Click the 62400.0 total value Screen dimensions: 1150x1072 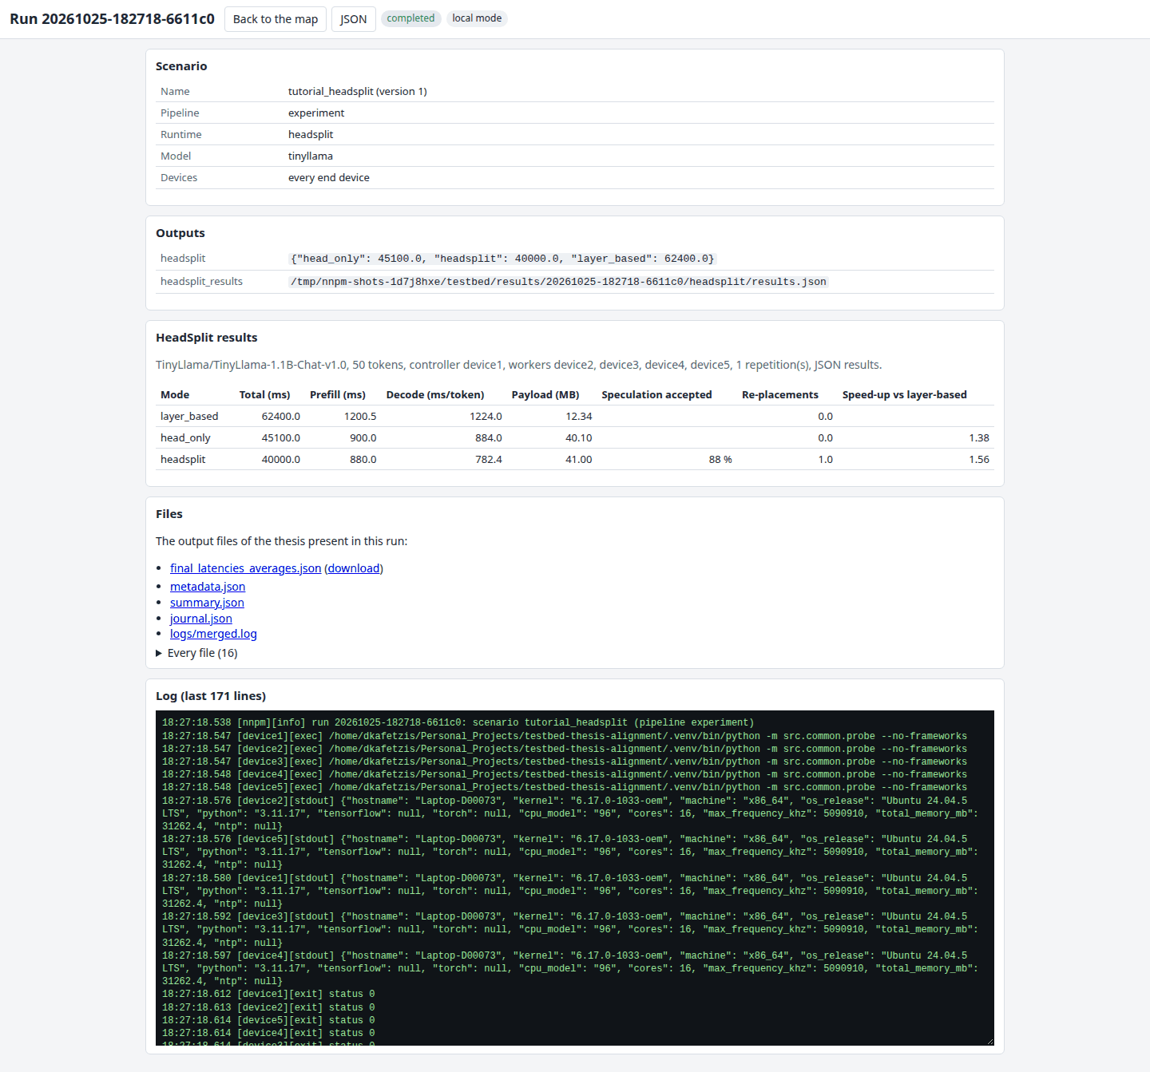[281, 416]
